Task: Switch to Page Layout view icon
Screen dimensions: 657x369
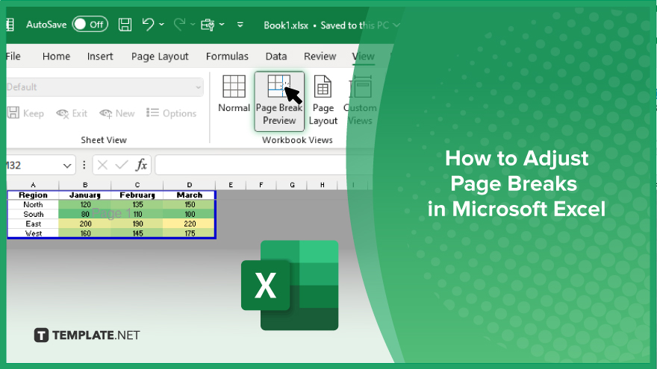Action: click(x=323, y=101)
